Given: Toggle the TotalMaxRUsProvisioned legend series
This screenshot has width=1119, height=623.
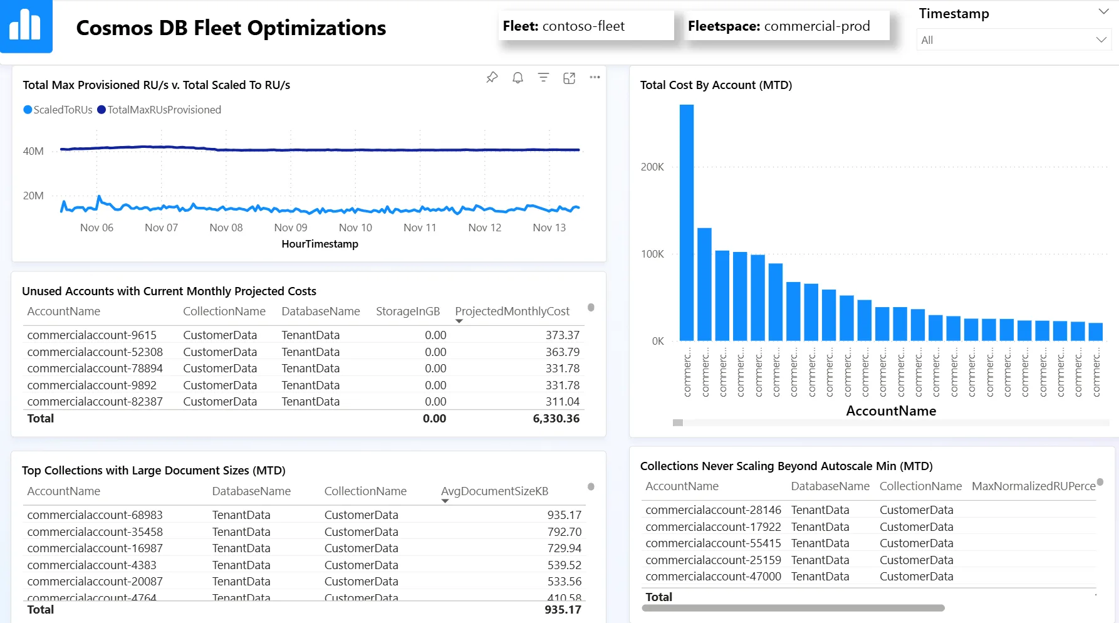Looking at the screenshot, I should [x=159, y=110].
